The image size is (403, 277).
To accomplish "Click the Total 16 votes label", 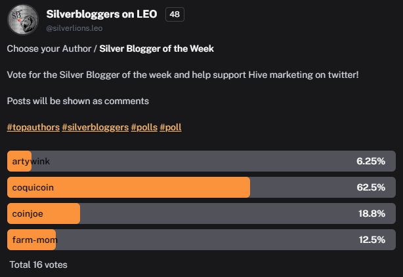I will [x=39, y=265].
